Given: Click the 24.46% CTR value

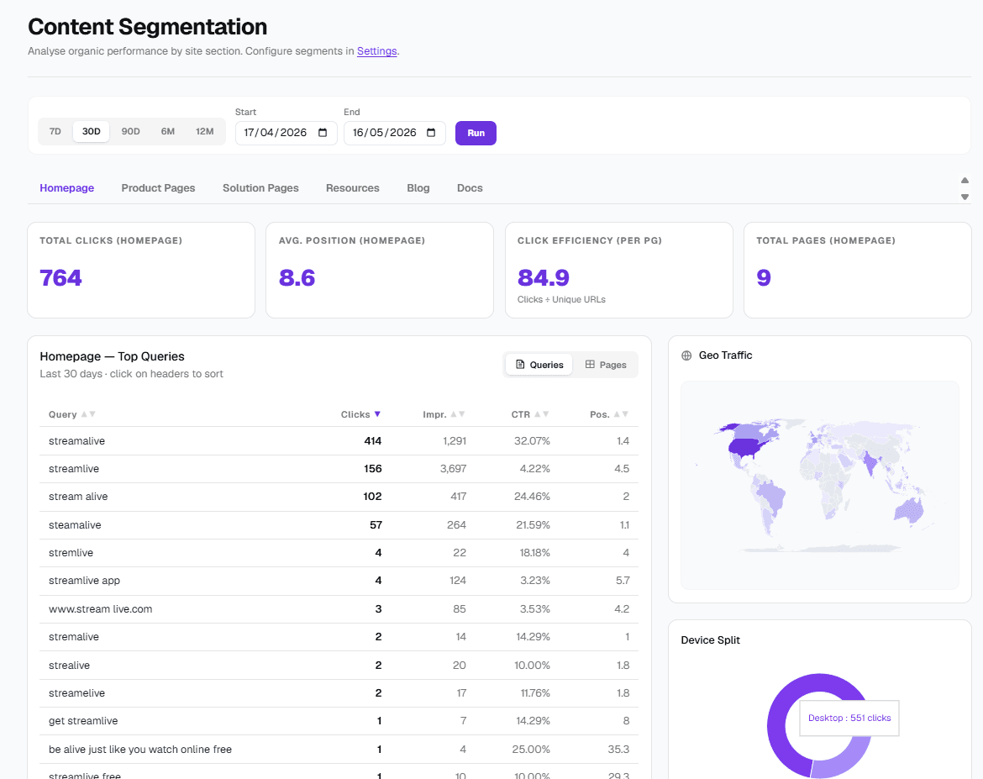Looking at the screenshot, I should point(532,497).
